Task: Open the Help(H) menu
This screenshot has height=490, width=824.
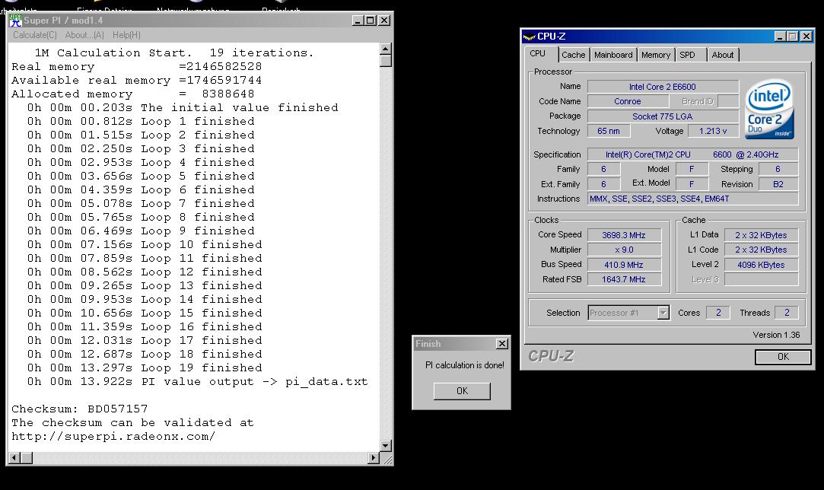Action: tap(126, 35)
